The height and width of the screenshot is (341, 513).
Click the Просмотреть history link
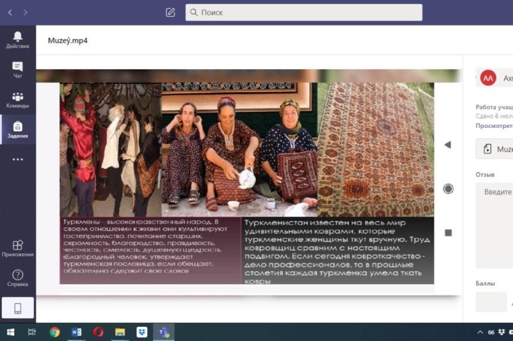click(494, 126)
